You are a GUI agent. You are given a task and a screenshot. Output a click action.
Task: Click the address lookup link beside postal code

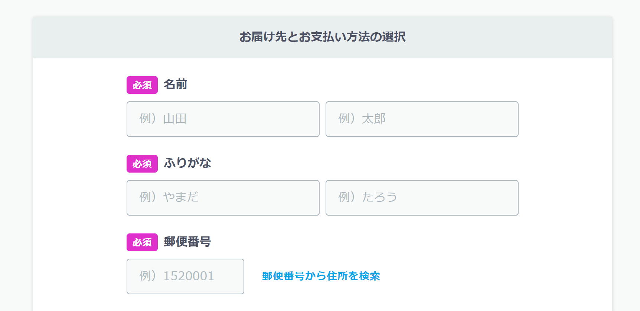pos(321,276)
